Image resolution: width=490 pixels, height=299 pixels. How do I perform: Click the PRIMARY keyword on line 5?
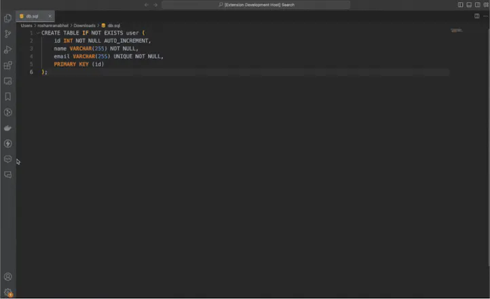pyautogui.click(x=64, y=64)
